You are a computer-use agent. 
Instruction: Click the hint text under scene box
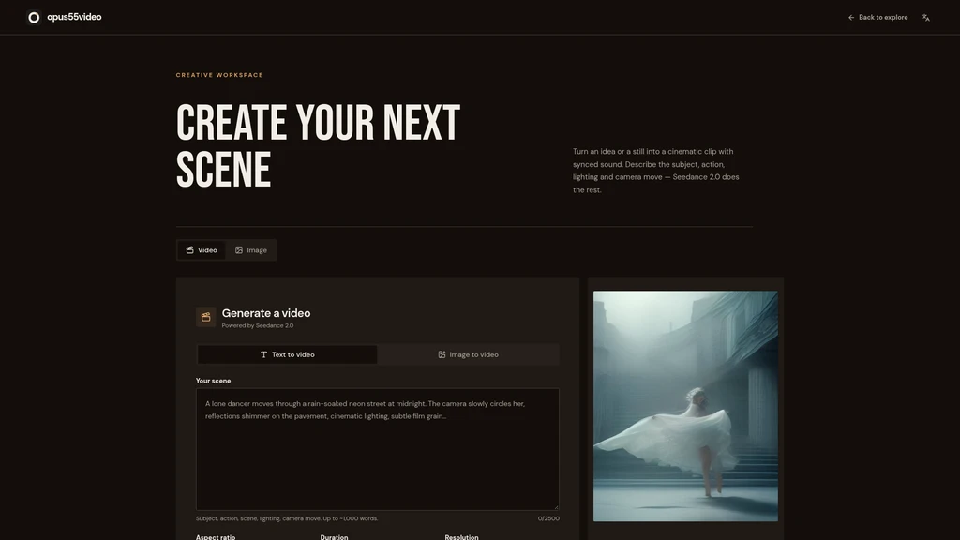coord(287,518)
